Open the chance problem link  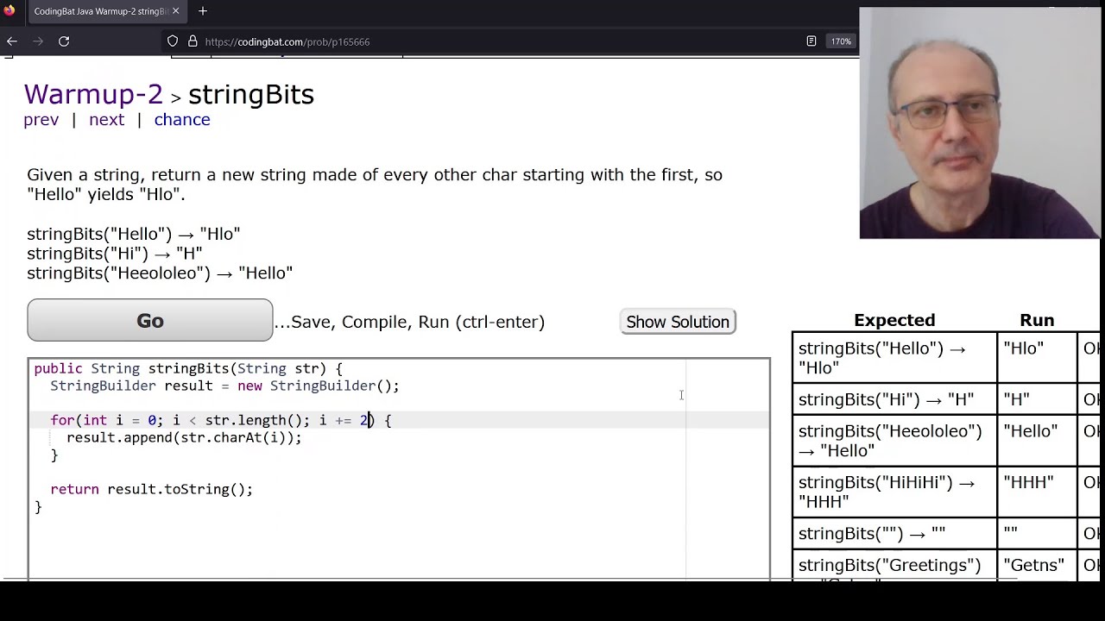[x=182, y=120]
